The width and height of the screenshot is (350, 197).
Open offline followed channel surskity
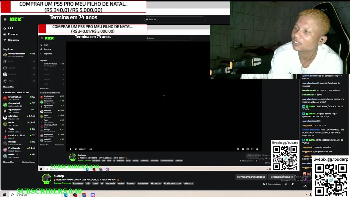click(x=19, y=68)
